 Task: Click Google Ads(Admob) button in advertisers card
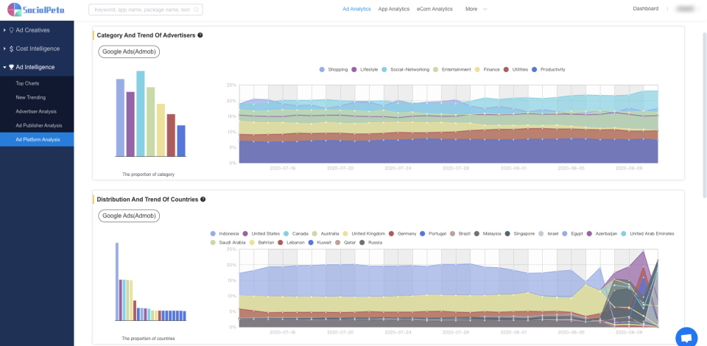tap(129, 52)
